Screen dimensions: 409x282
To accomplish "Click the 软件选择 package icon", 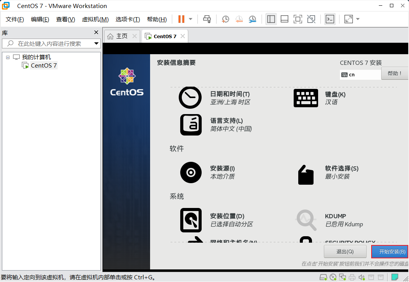I will 306,175.
